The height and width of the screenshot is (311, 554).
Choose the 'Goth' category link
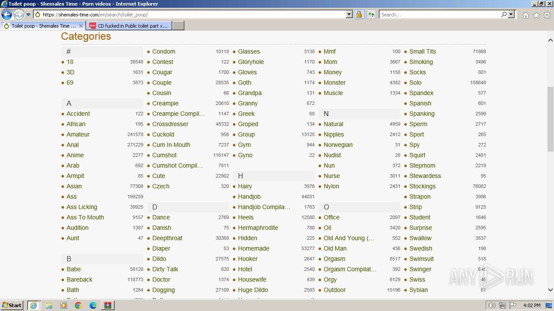(245, 83)
